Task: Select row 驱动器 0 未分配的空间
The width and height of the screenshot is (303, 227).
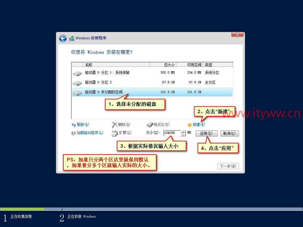Action: click(x=152, y=92)
